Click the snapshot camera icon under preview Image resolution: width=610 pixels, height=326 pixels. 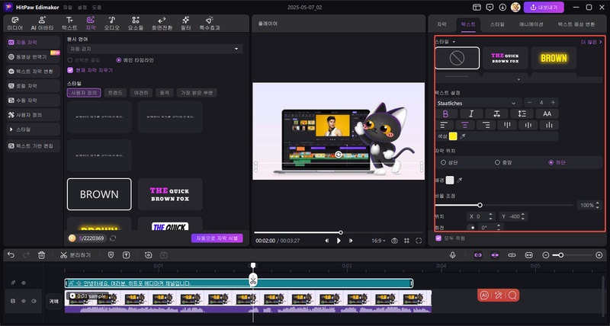click(394, 241)
